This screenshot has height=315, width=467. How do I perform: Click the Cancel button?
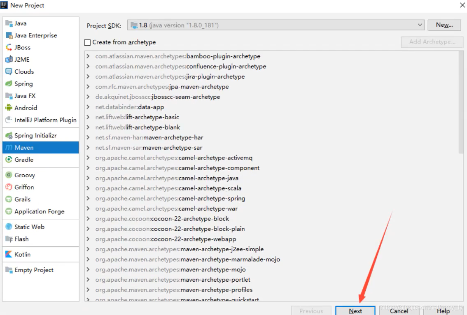coord(399,311)
